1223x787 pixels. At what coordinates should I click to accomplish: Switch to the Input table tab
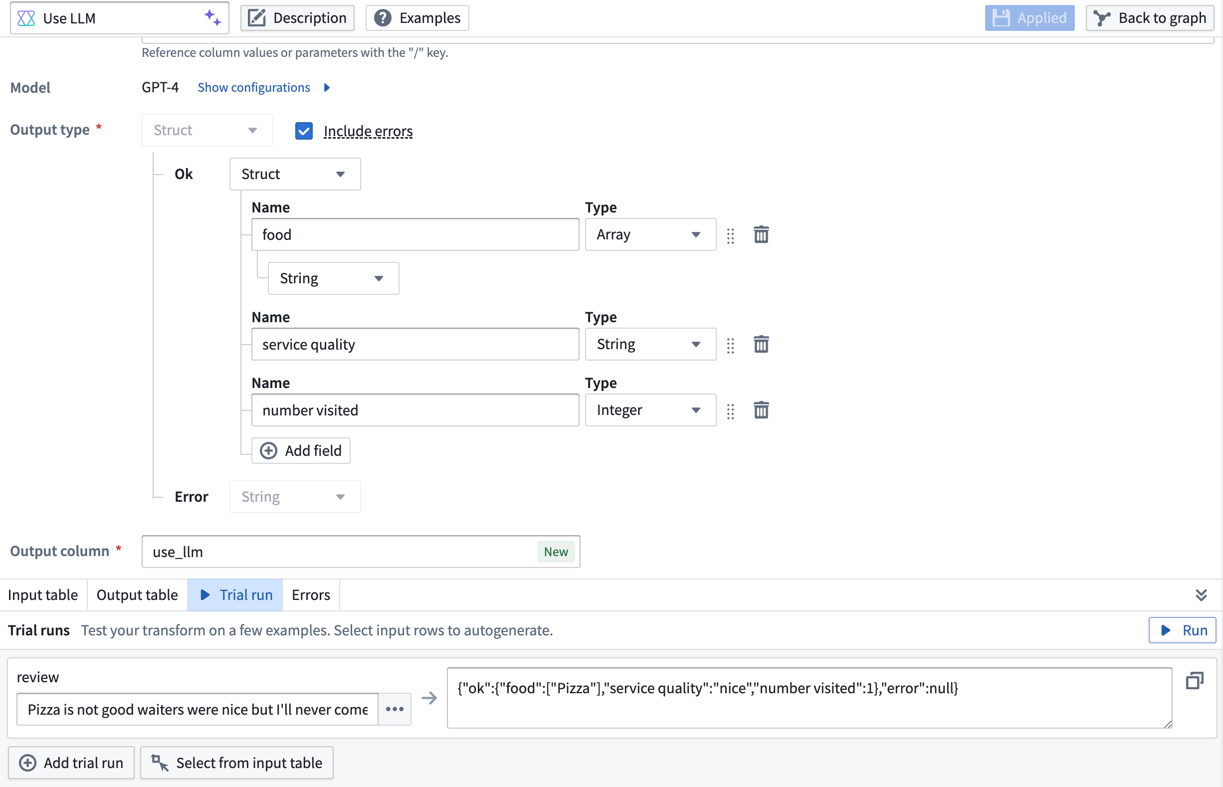click(x=43, y=595)
